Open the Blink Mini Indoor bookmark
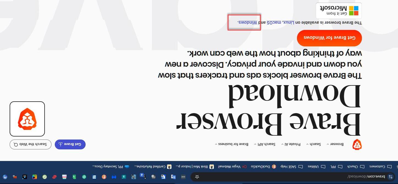 pyautogui.click(x=195, y=166)
